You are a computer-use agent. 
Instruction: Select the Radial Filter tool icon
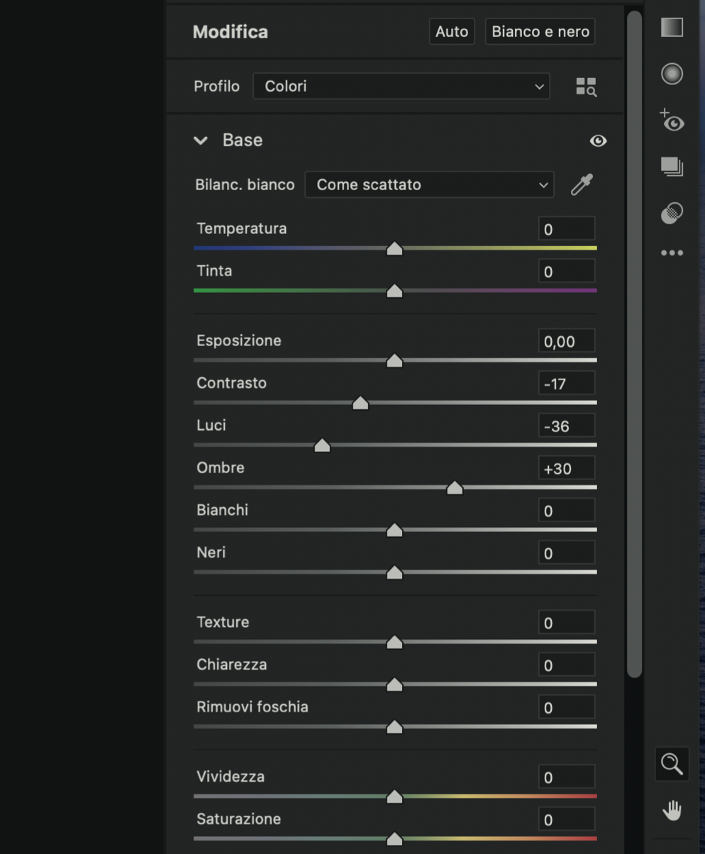tap(672, 74)
